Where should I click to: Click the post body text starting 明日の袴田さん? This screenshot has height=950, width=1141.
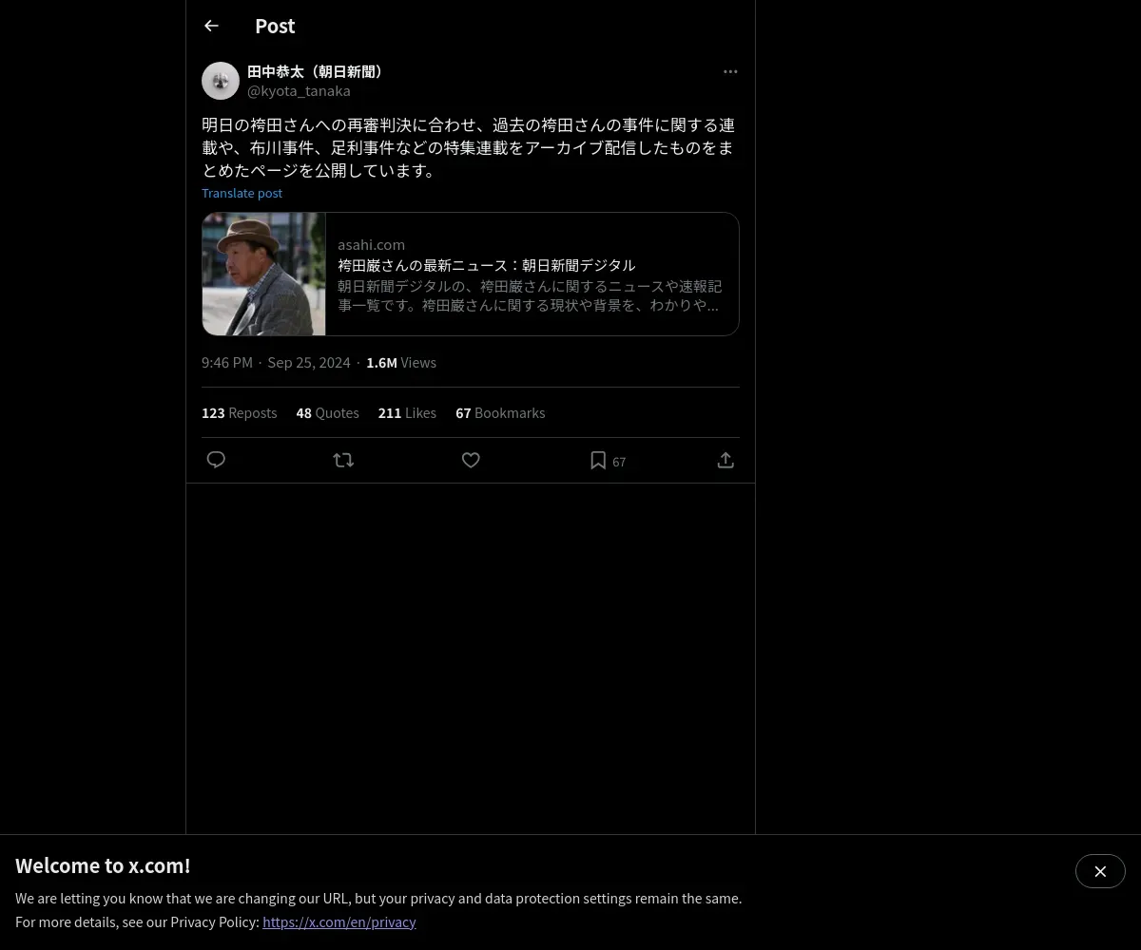(x=469, y=147)
